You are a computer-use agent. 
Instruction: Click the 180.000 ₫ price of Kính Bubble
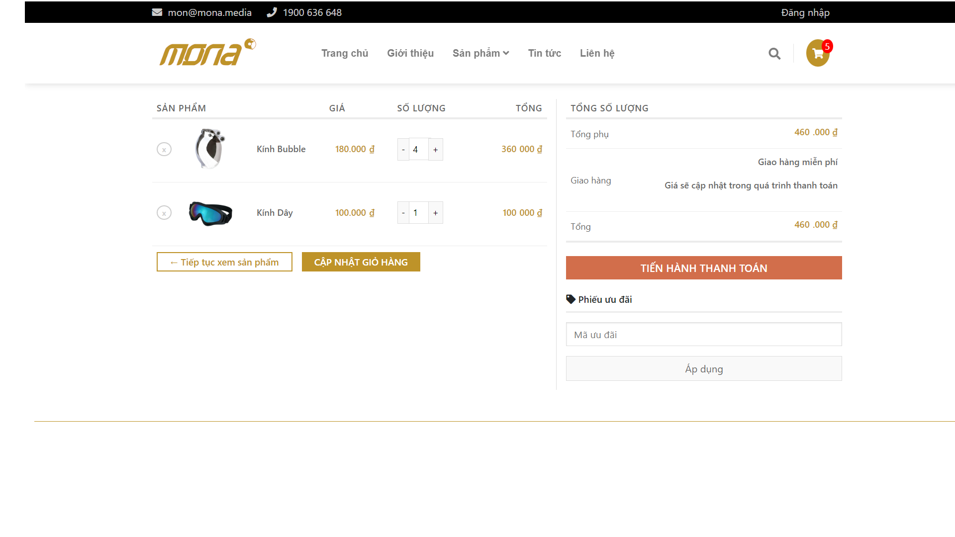355,149
